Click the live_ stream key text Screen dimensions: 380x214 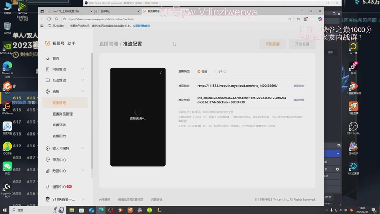(x=241, y=100)
